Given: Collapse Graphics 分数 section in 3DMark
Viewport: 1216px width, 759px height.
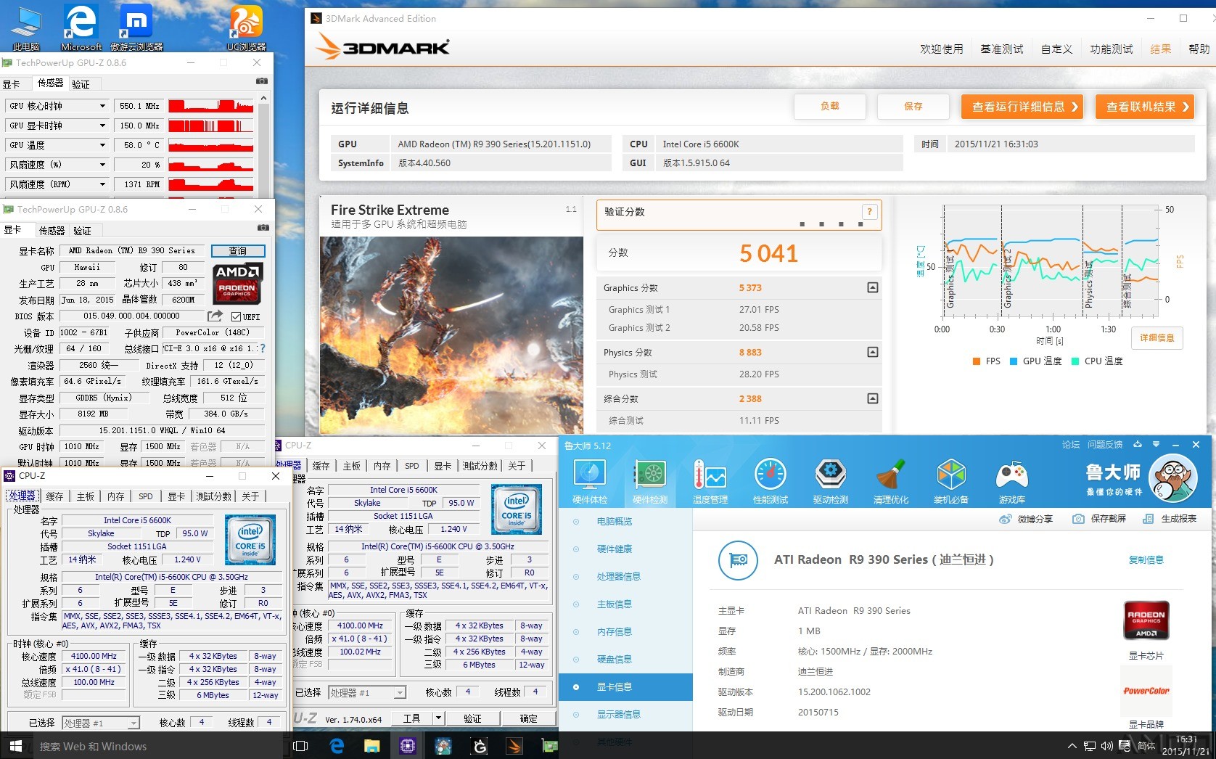Looking at the screenshot, I should 873,288.
